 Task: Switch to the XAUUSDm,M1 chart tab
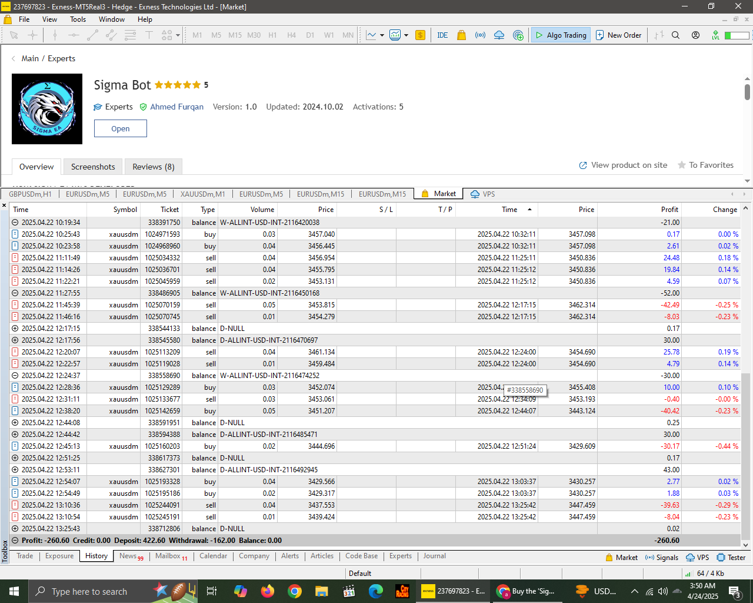click(x=203, y=194)
